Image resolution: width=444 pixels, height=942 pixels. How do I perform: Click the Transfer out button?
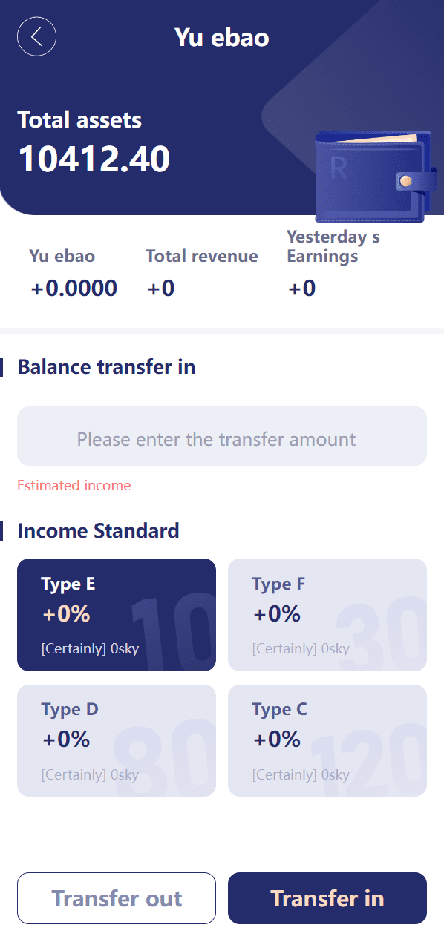(x=117, y=898)
